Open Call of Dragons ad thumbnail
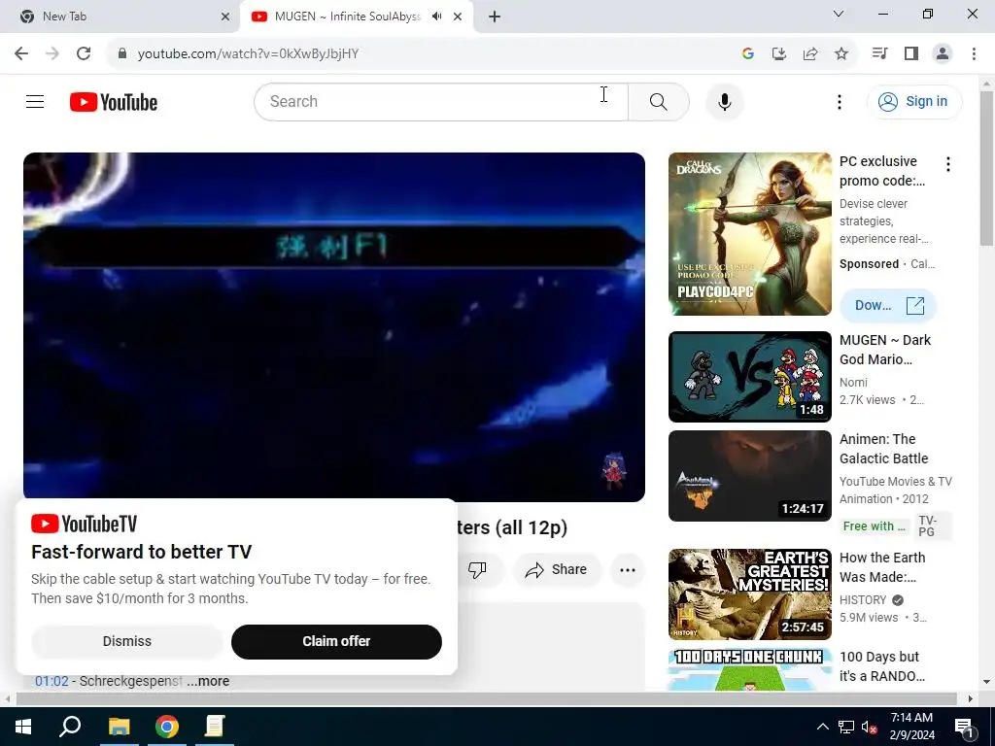995x746 pixels. (x=749, y=233)
